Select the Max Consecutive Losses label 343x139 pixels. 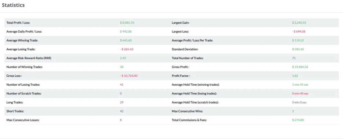(x=23, y=120)
